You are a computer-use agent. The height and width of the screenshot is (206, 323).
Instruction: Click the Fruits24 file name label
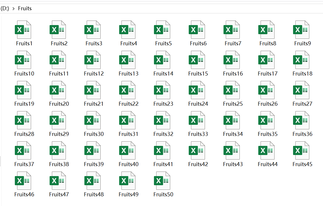[198, 104]
